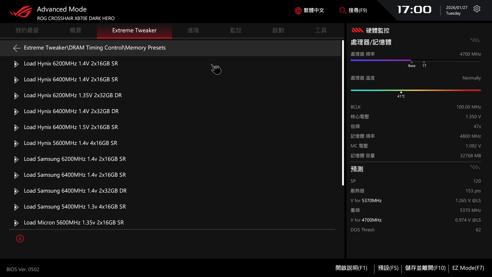
Task: Click the search magnifier icon
Action: point(343,11)
